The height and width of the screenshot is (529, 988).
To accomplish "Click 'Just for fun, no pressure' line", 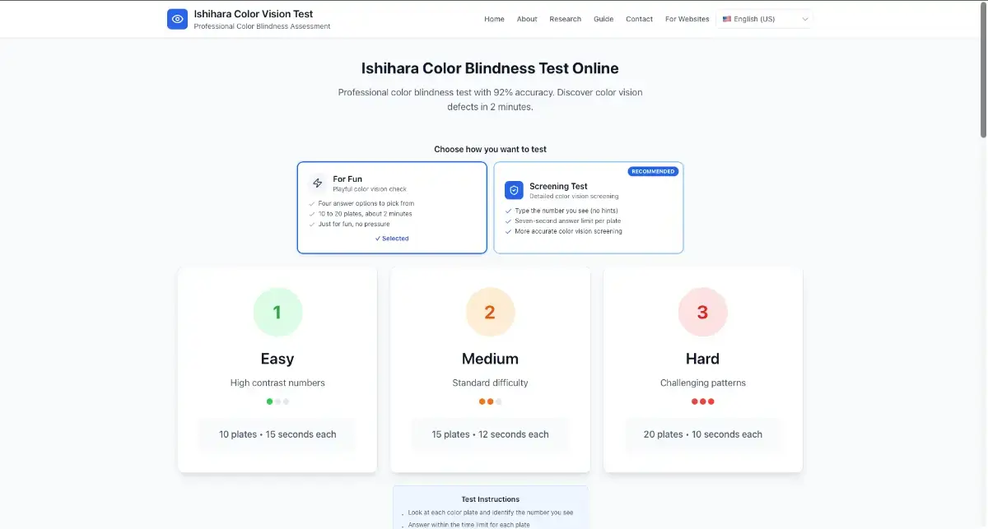I will coord(354,224).
